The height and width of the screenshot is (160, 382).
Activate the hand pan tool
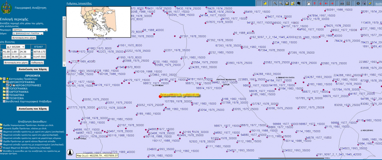click(308, 3)
